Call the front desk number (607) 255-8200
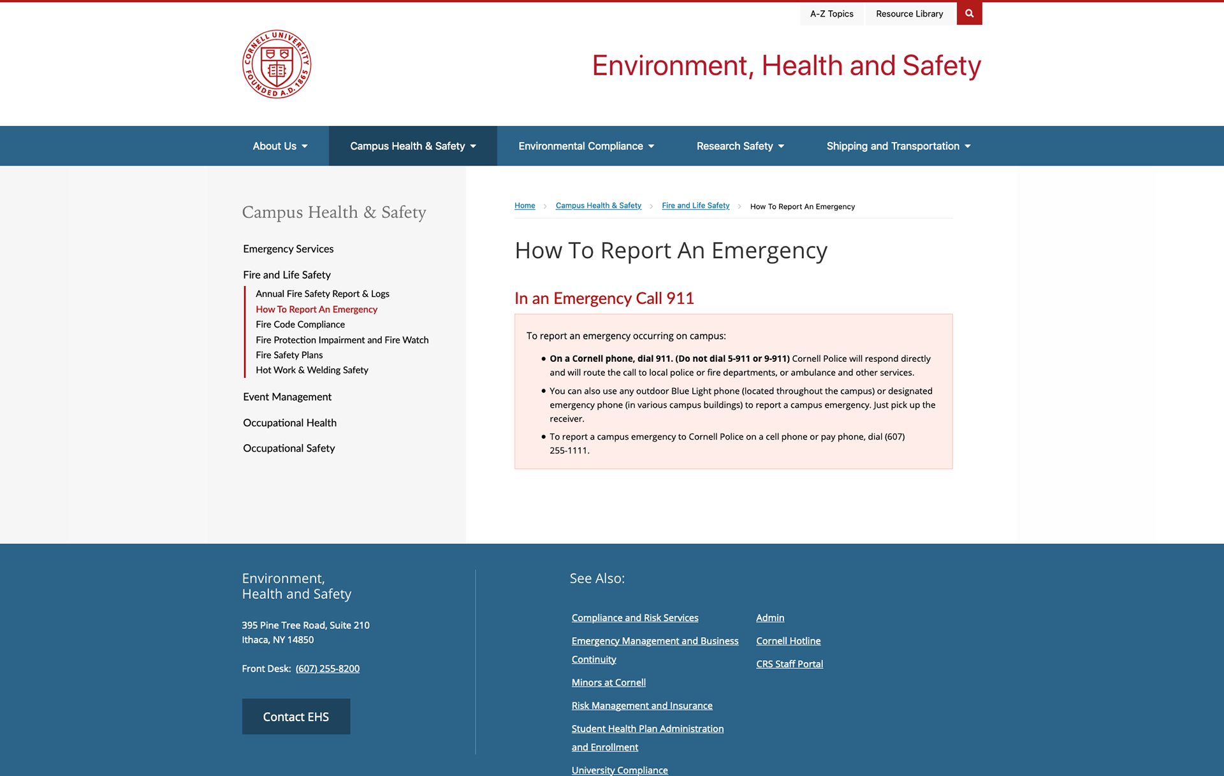This screenshot has width=1224, height=776. tap(328, 668)
